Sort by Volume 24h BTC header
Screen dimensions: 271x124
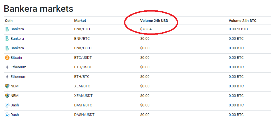point(242,21)
